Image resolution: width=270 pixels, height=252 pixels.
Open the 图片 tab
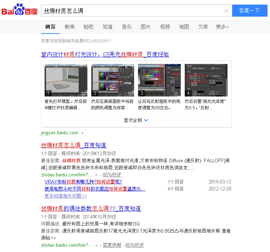click(146, 27)
